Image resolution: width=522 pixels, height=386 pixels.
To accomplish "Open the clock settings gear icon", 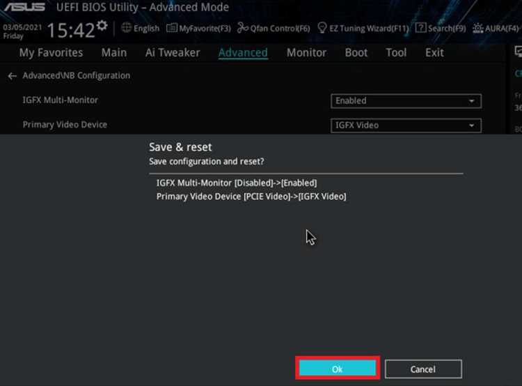I will [102, 26].
